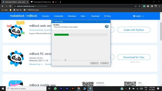The image size is (162, 91).
Task: Click the disabled Next button in setup
Action: click(x=94, y=63)
